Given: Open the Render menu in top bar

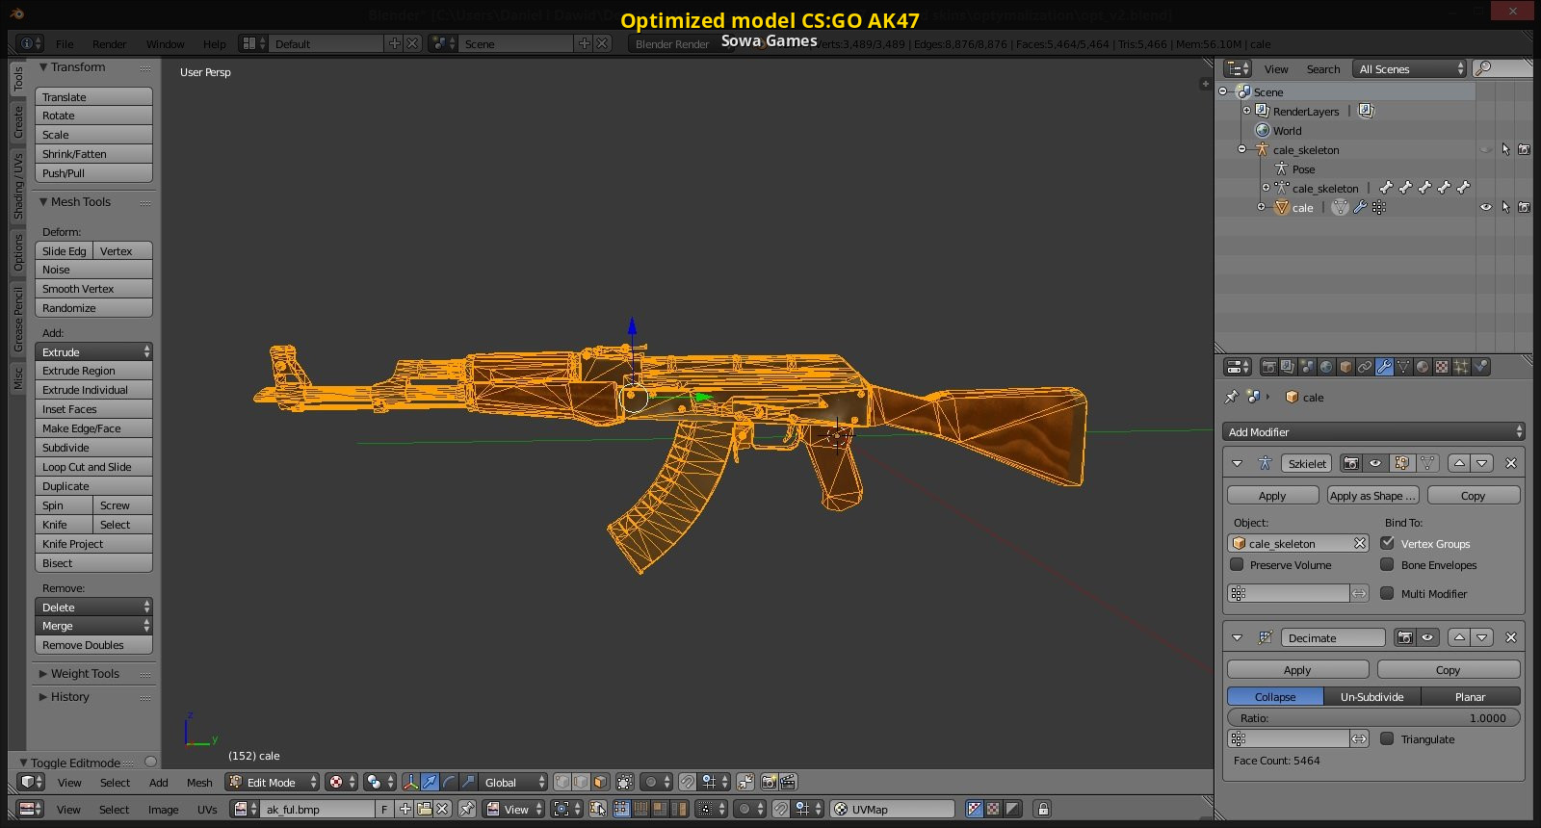Looking at the screenshot, I should pos(109,44).
